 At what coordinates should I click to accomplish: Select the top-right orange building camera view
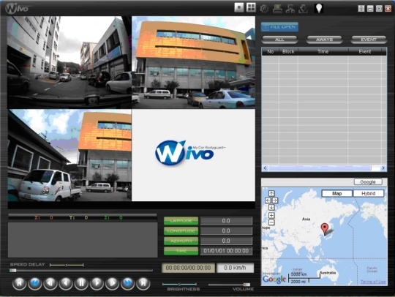pos(193,62)
